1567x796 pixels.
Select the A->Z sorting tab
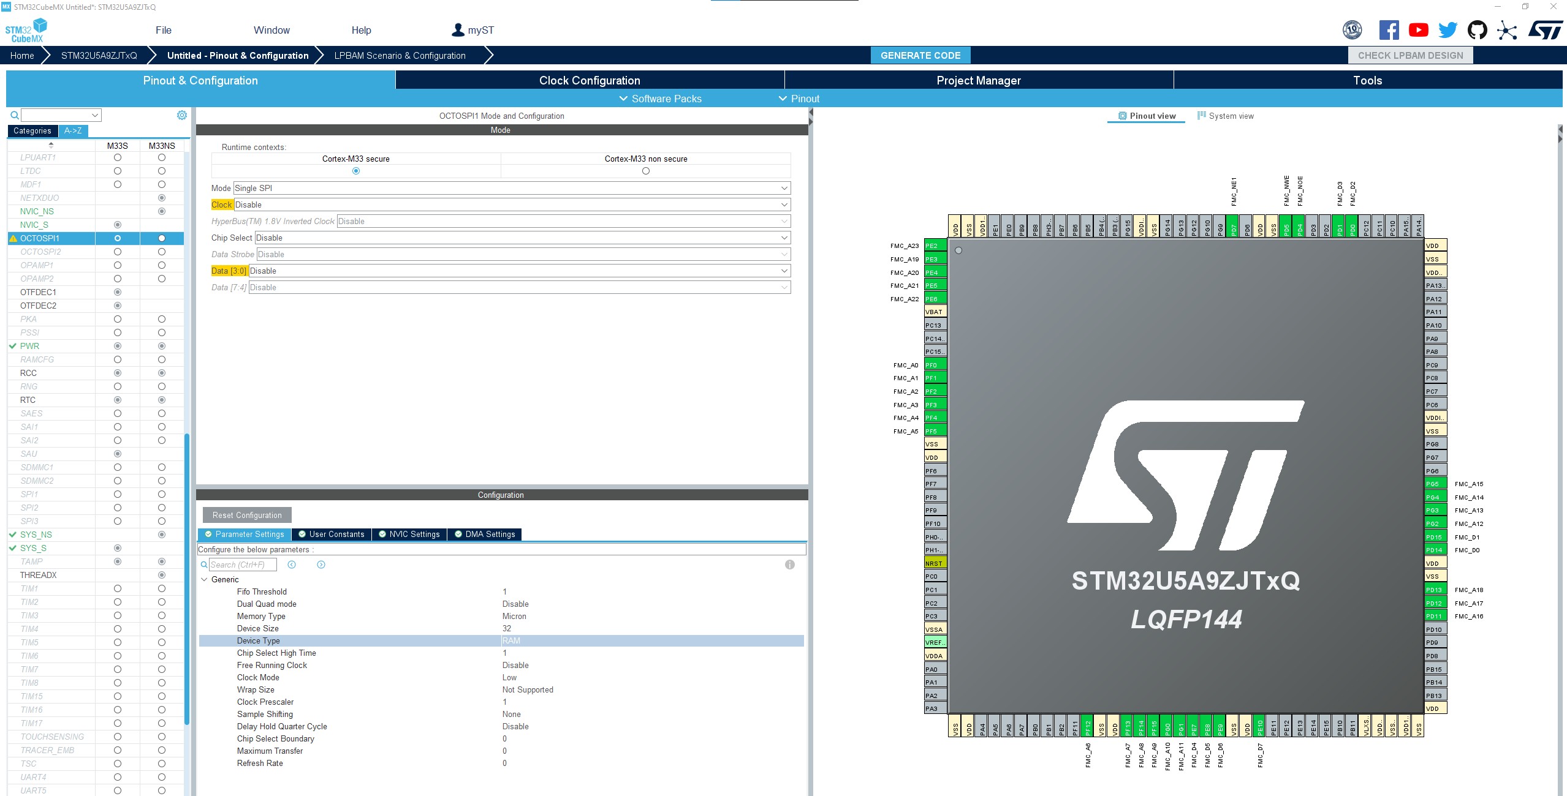tap(73, 130)
